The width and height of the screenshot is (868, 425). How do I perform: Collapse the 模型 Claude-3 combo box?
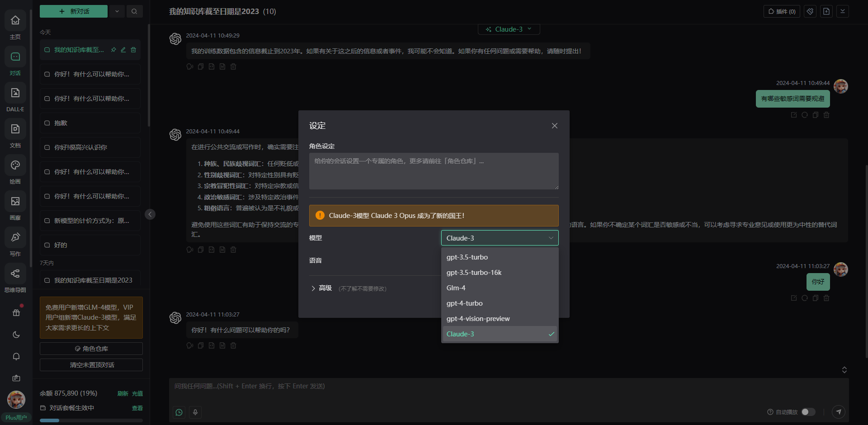[500, 238]
